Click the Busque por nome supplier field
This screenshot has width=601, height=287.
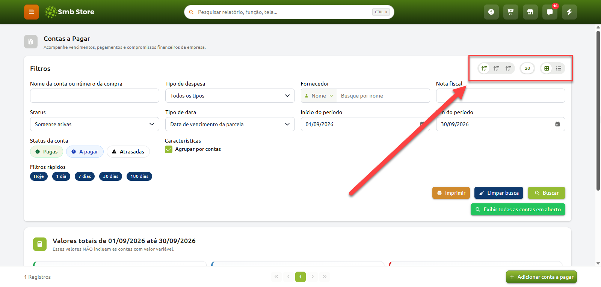tap(383, 96)
